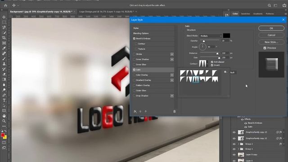Click the red foreground color swatch
The image size is (288, 162).
click(x=3, y=135)
